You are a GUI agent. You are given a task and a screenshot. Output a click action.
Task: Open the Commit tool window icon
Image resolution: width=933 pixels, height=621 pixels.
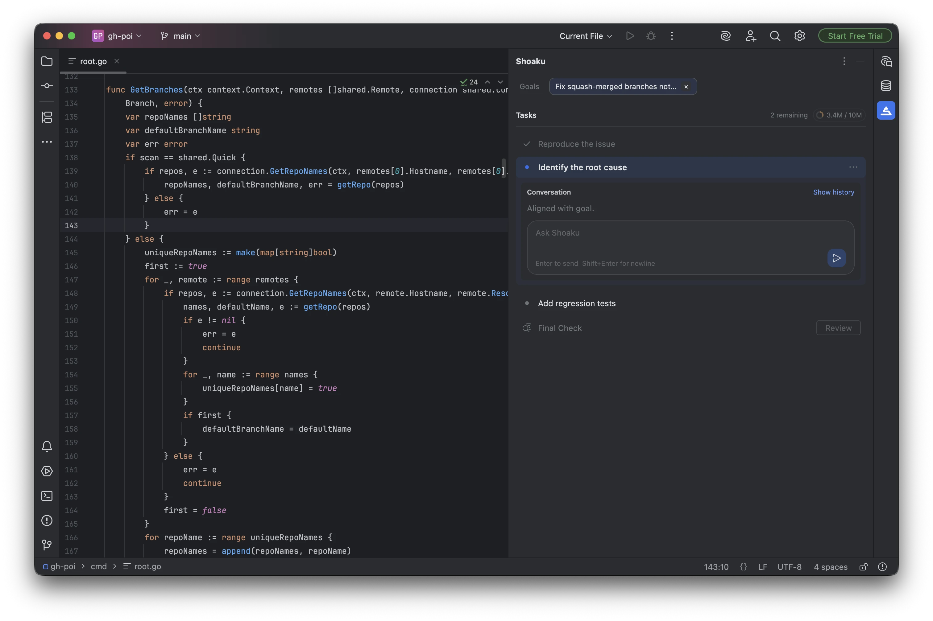coord(47,85)
